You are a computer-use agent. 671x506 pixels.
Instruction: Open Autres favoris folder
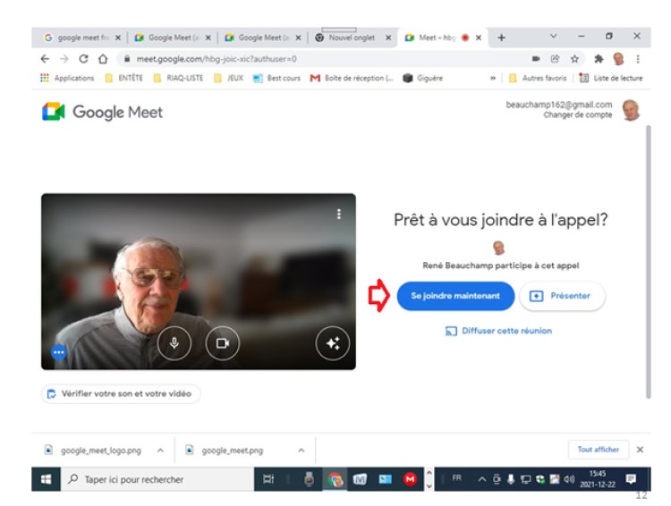[538, 78]
